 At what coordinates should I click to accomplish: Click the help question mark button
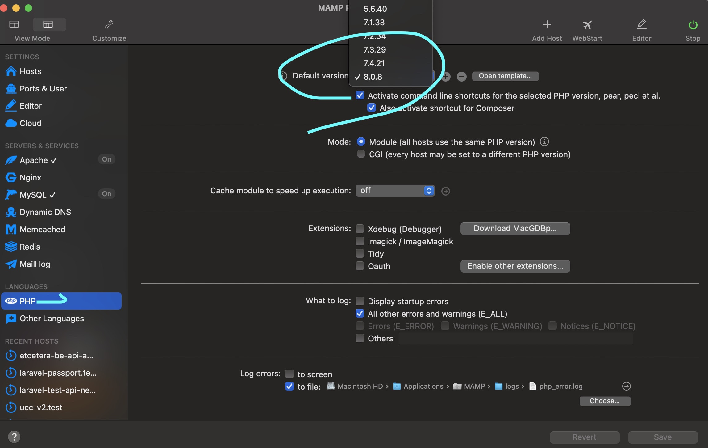[x=14, y=437]
